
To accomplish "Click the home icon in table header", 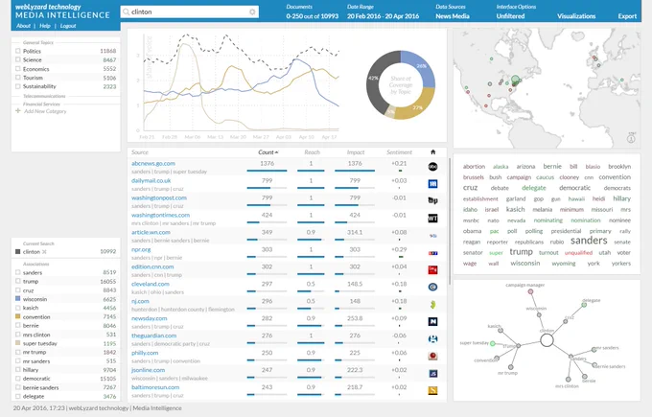I will click(x=432, y=152).
